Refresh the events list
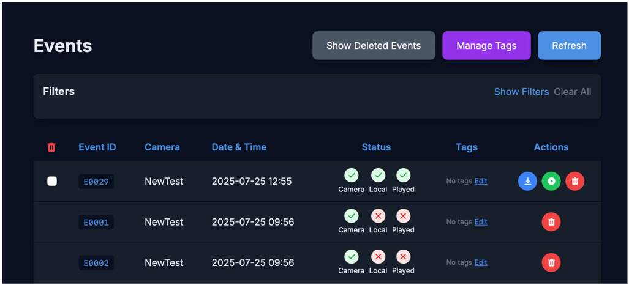Screen dimensions: 629x285 click(x=569, y=46)
